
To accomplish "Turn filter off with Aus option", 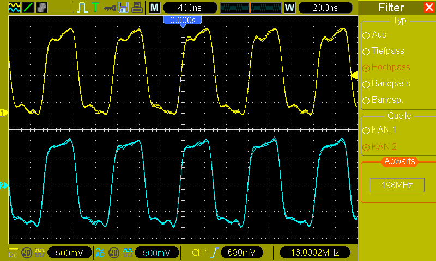I will [374, 35].
